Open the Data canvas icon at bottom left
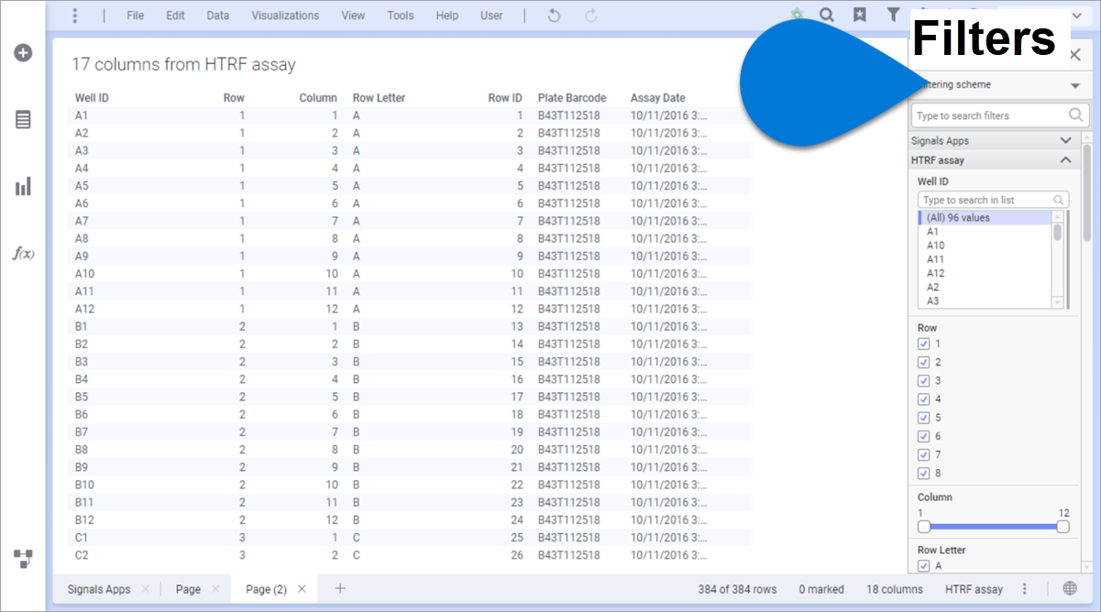Screen dimensions: 1101x612 (23, 558)
